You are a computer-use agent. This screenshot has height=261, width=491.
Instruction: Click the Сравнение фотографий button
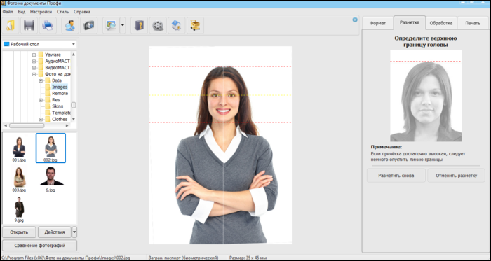(40, 246)
